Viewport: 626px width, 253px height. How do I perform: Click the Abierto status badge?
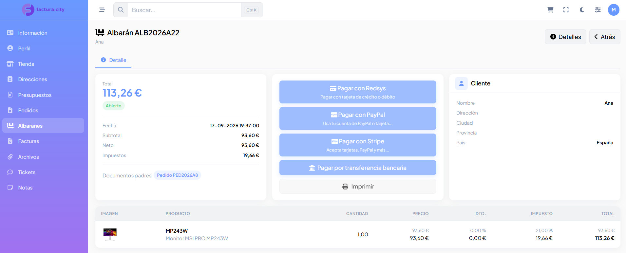click(x=113, y=106)
